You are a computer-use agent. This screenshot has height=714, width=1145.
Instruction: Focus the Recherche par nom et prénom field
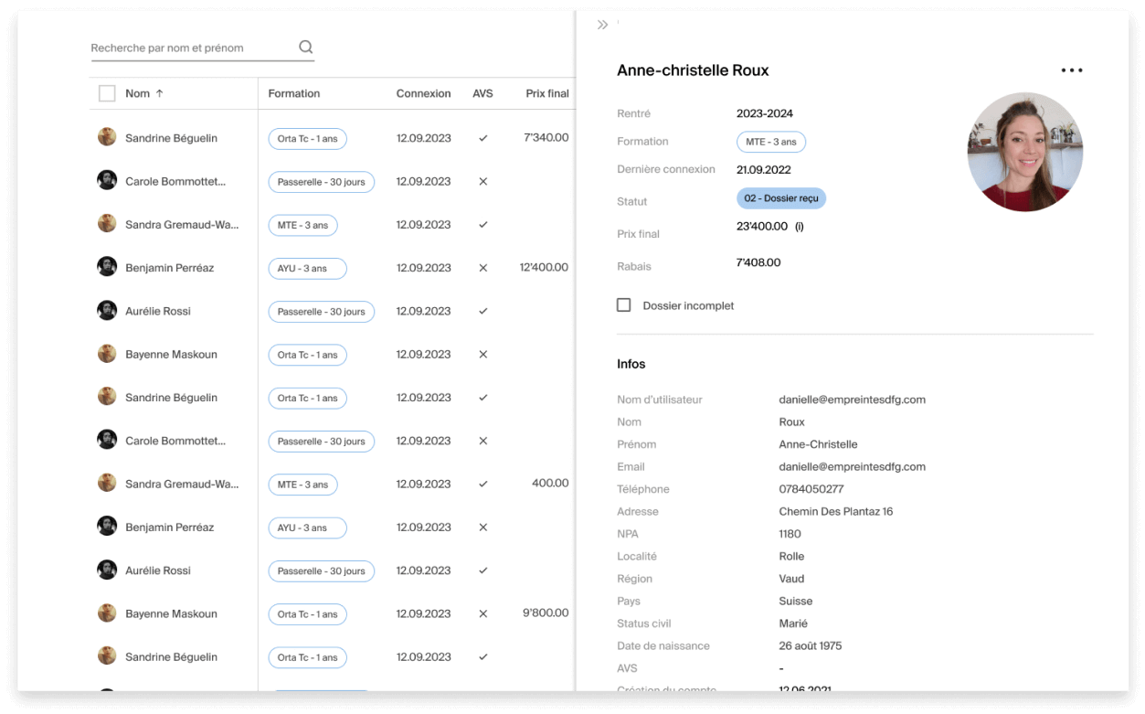(192, 48)
